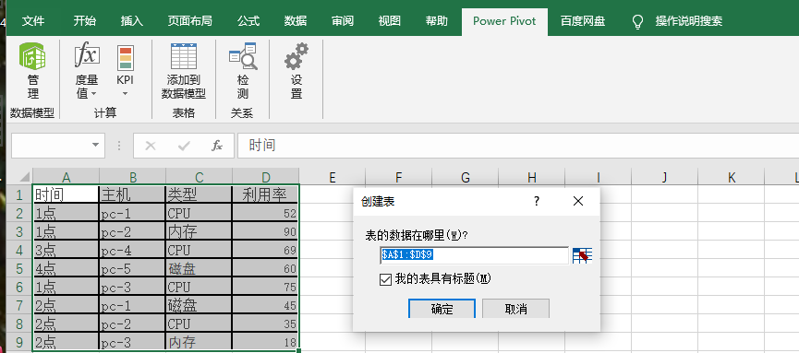The height and width of the screenshot is (353, 799).
Task: Click the 检测 relationships icon
Action: click(x=243, y=56)
